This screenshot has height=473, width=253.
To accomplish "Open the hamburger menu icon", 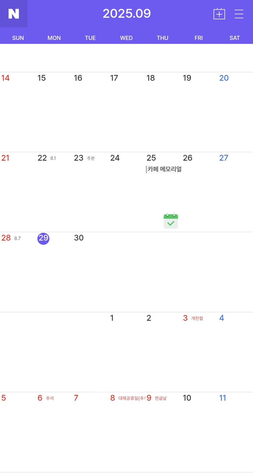I will point(239,14).
